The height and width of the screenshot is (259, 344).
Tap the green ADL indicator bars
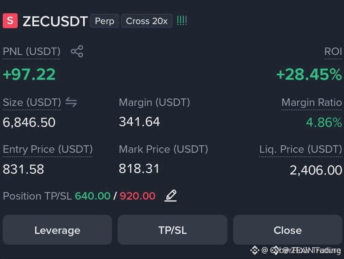pyautogui.click(x=182, y=21)
